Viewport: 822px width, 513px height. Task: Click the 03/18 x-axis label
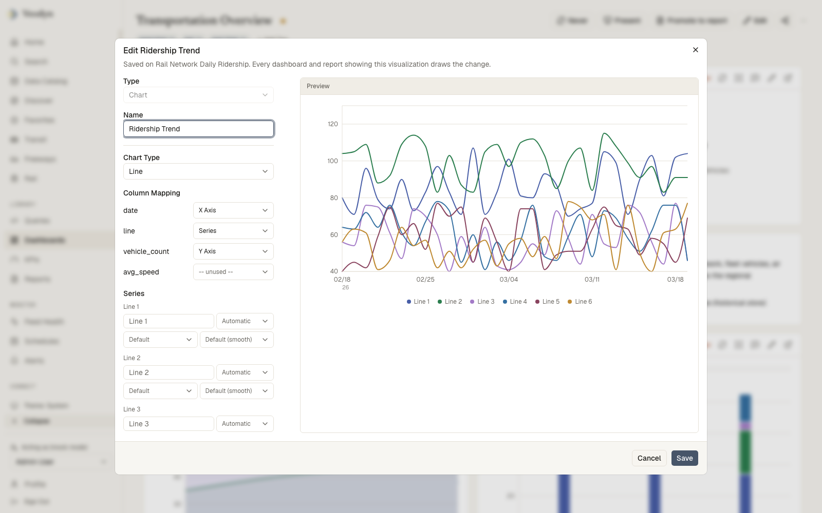675,280
